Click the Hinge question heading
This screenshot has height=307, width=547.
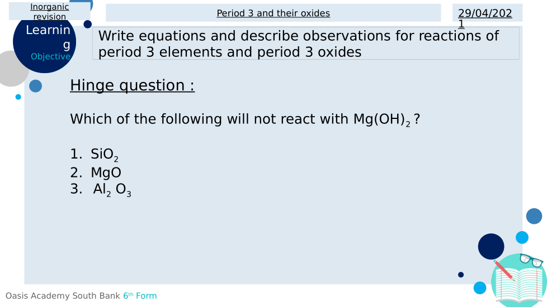pyautogui.click(x=133, y=85)
